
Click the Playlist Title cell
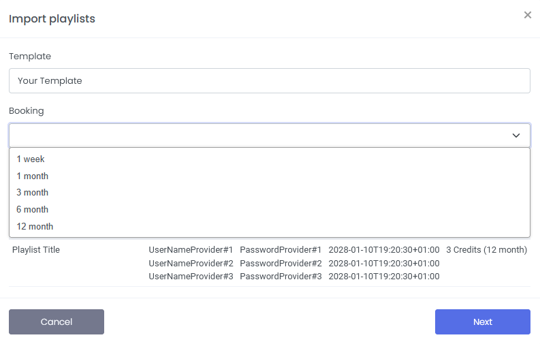tap(36, 250)
